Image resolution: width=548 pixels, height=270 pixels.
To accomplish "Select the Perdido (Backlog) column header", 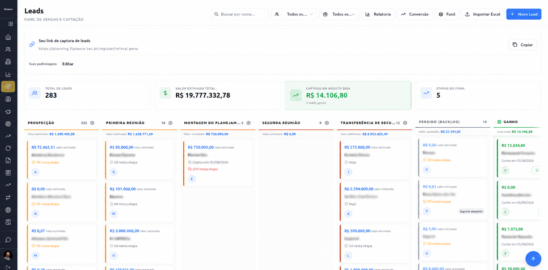I will [453, 122].
